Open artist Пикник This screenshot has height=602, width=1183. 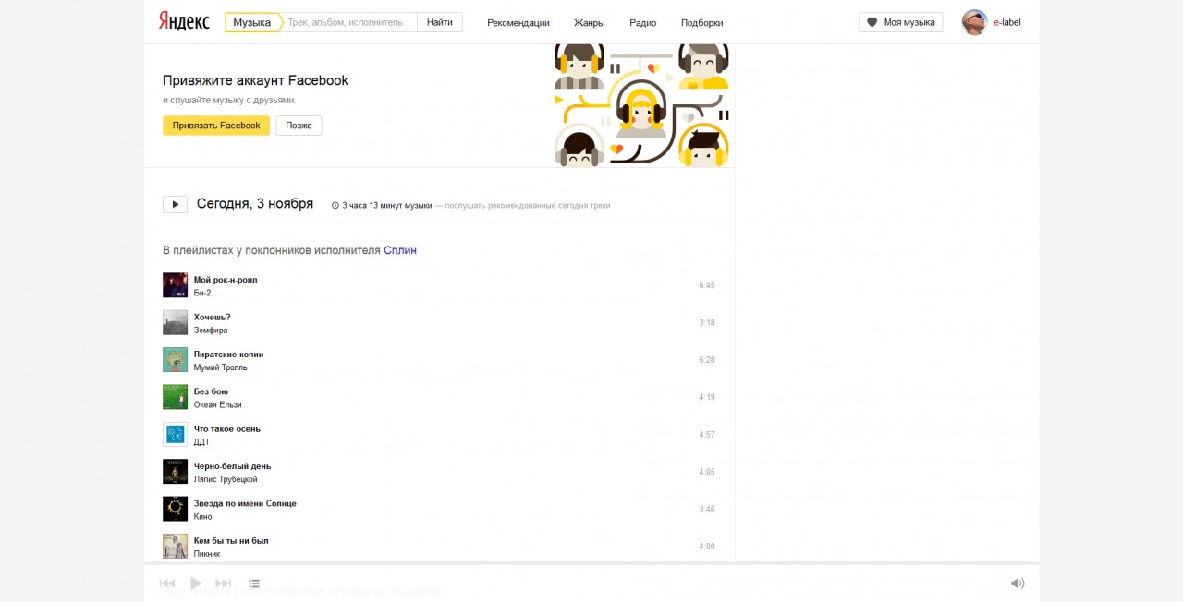coord(207,553)
